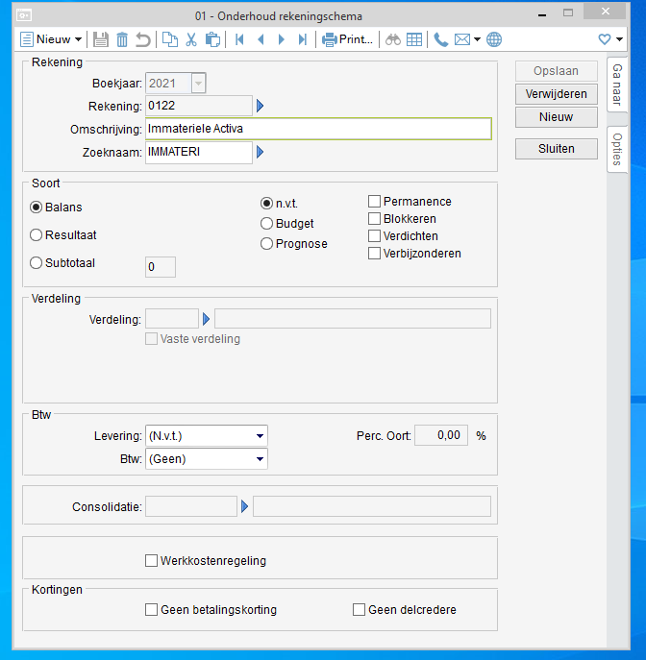The height and width of the screenshot is (660, 646).
Task: Click the Rekening number field
Action: [x=199, y=106]
